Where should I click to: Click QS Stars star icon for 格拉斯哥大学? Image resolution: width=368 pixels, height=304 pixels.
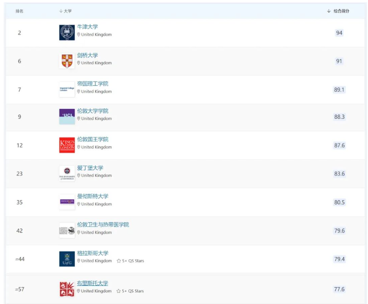coord(119,261)
